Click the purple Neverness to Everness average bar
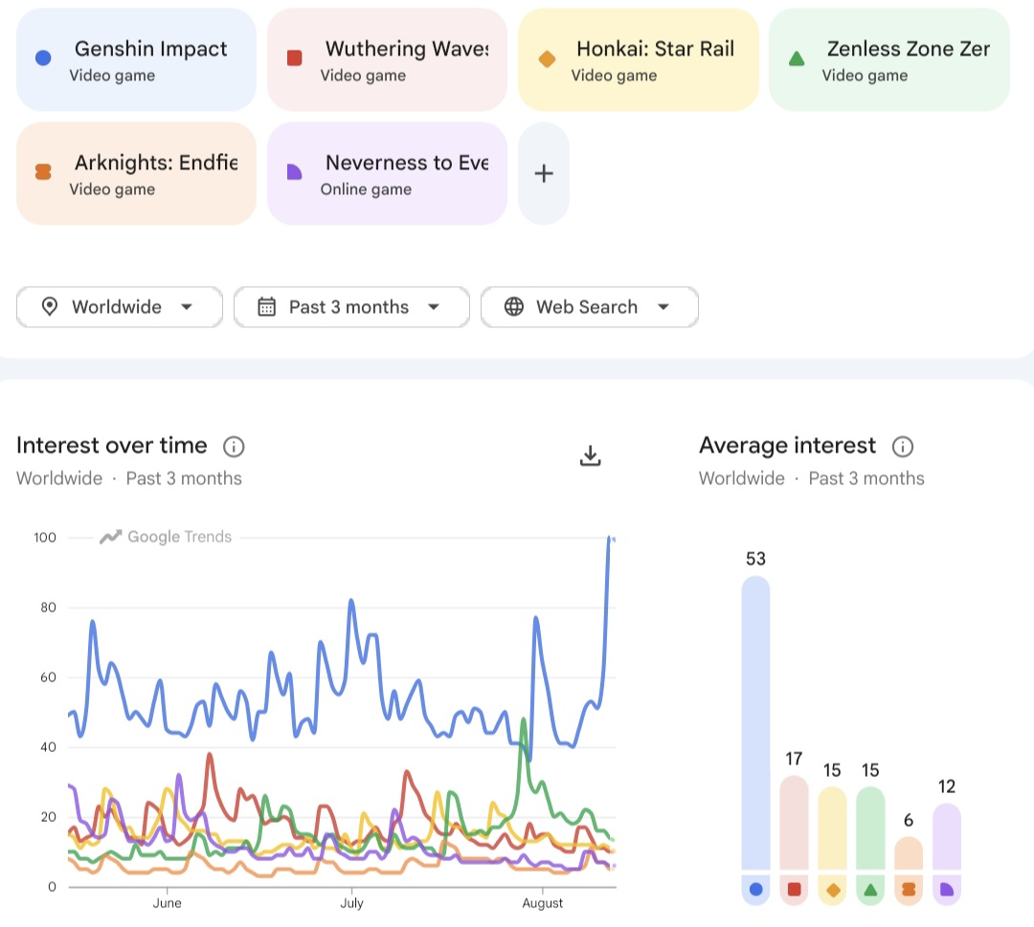The height and width of the screenshot is (927, 1034). pyautogui.click(x=947, y=836)
